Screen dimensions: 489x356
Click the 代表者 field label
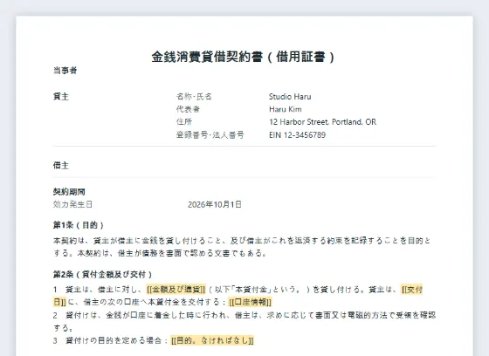coord(188,109)
